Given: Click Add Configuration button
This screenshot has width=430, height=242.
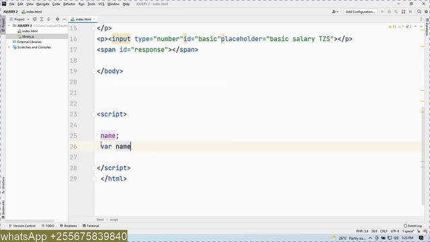Looking at the screenshot, I should pos(360,12).
